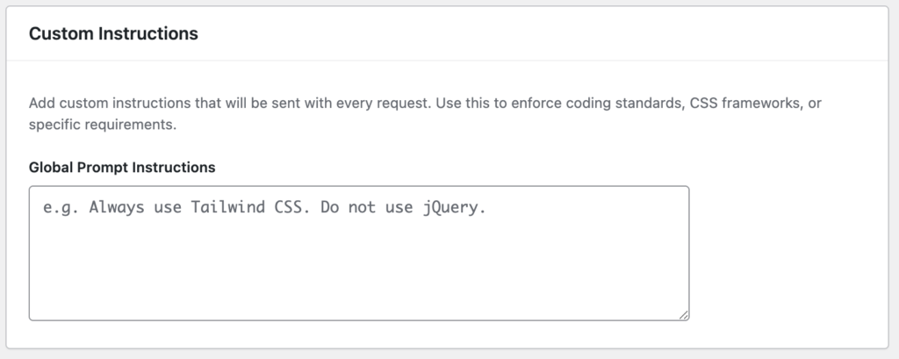Click the e.g. prefix in placeholder text
The width and height of the screenshot is (899, 359).
(x=59, y=209)
